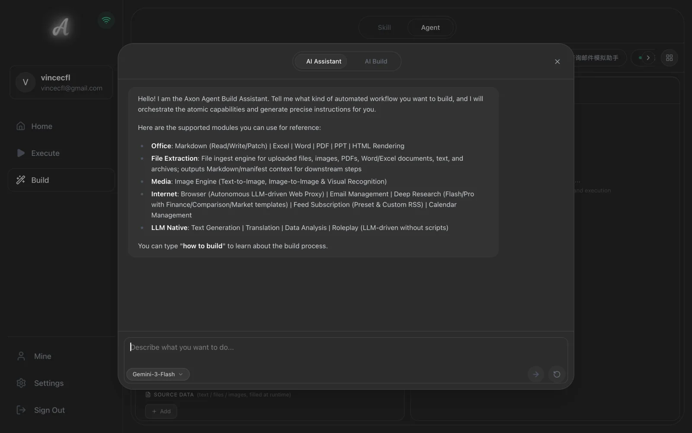This screenshot has height=433, width=692.
Task: Click the "File Extraction" module heading
Action: 174,158
